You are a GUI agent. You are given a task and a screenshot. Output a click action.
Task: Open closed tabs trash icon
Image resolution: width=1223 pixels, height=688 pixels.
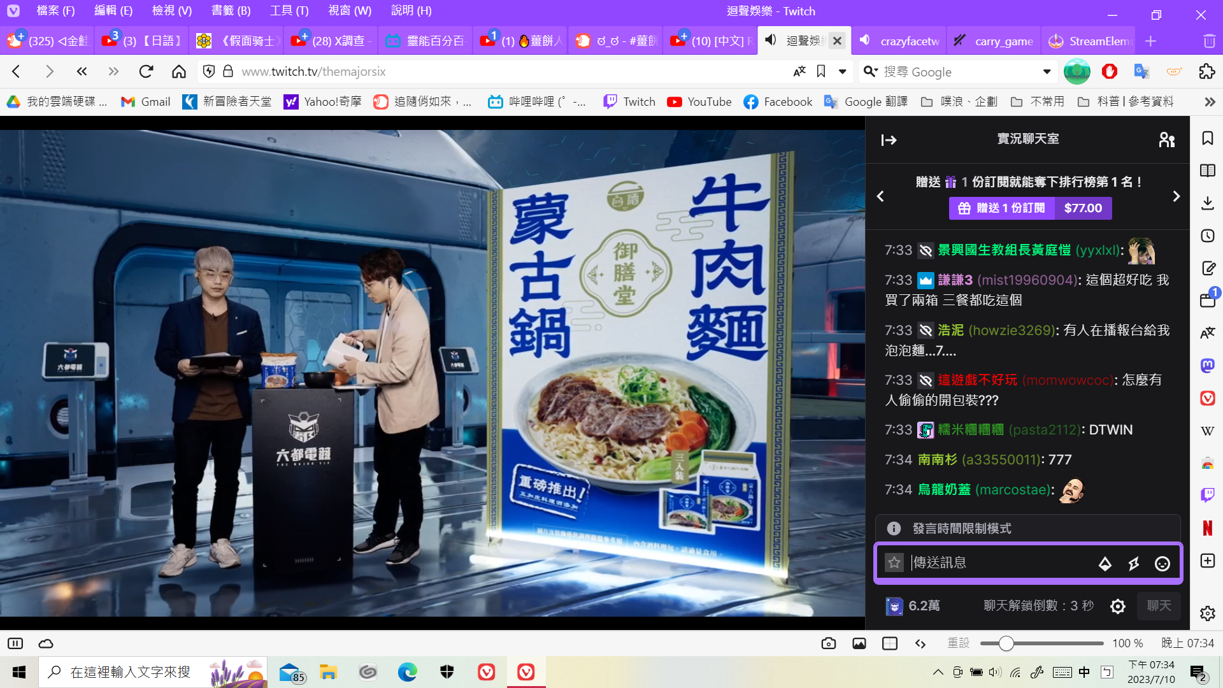click(x=1209, y=41)
